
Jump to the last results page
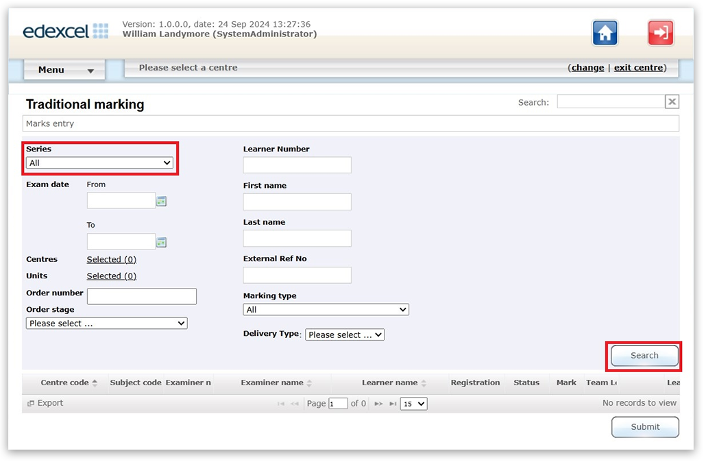click(392, 404)
